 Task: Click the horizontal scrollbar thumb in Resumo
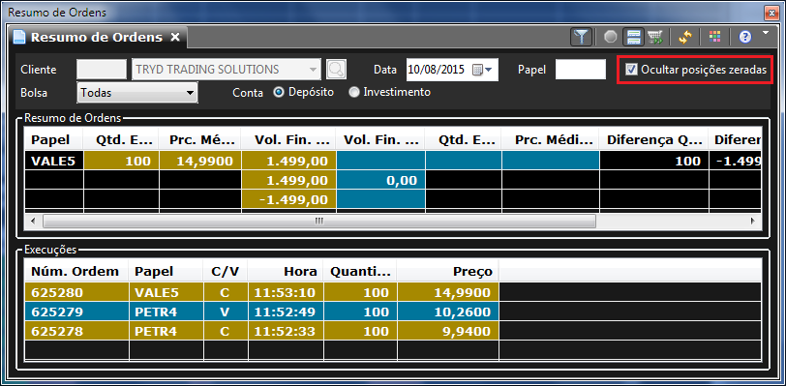[x=319, y=222]
